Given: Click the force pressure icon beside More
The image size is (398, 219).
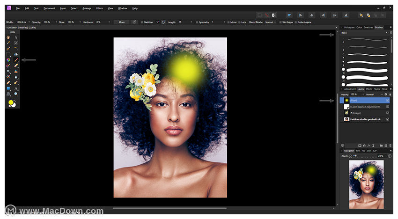Looking at the screenshot, I should point(134,22).
